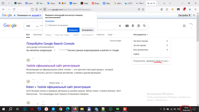Show hidden system tray icons chevron
This screenshot has width=199, height=112.
pyautogui.click(x=161, y=109)
